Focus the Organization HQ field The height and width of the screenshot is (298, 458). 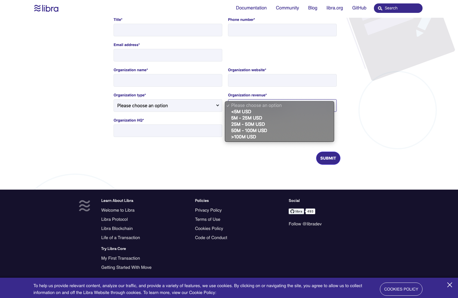coord(168,131)
